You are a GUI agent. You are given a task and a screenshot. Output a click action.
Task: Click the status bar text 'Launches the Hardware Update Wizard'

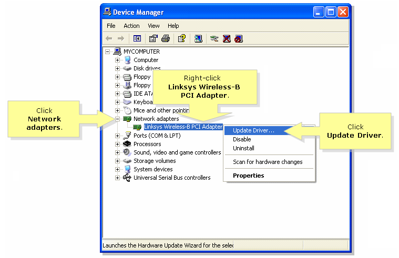(x=168, y=245)
